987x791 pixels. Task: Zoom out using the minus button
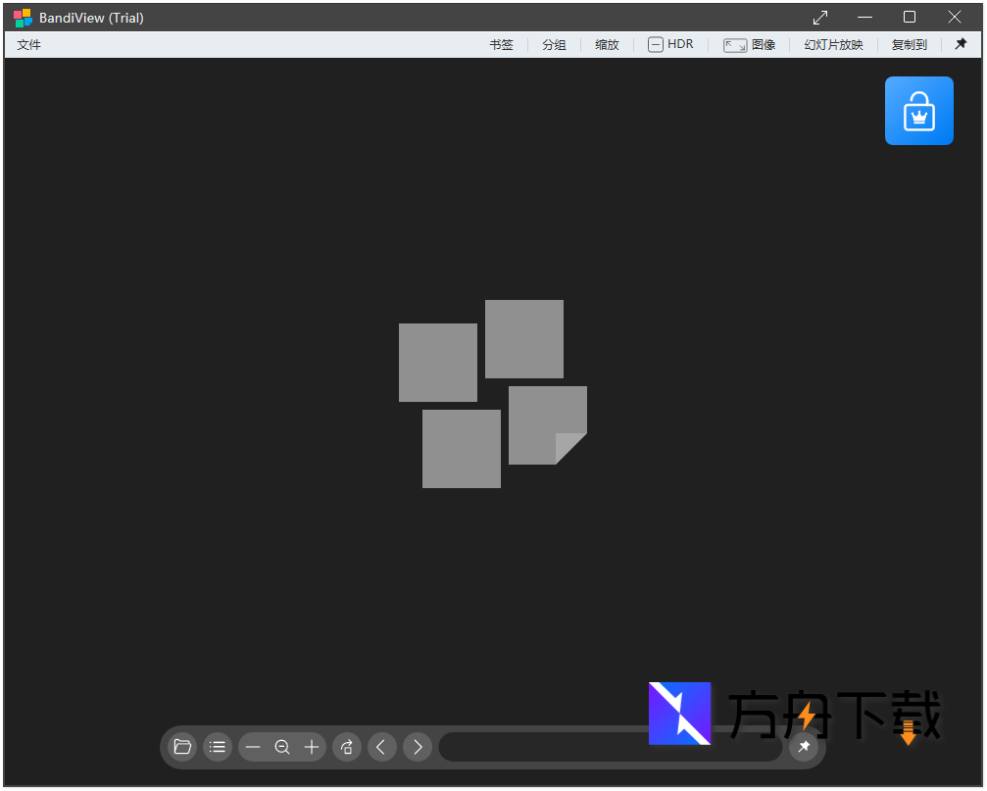pyautogui.click(x=253, y=747)
